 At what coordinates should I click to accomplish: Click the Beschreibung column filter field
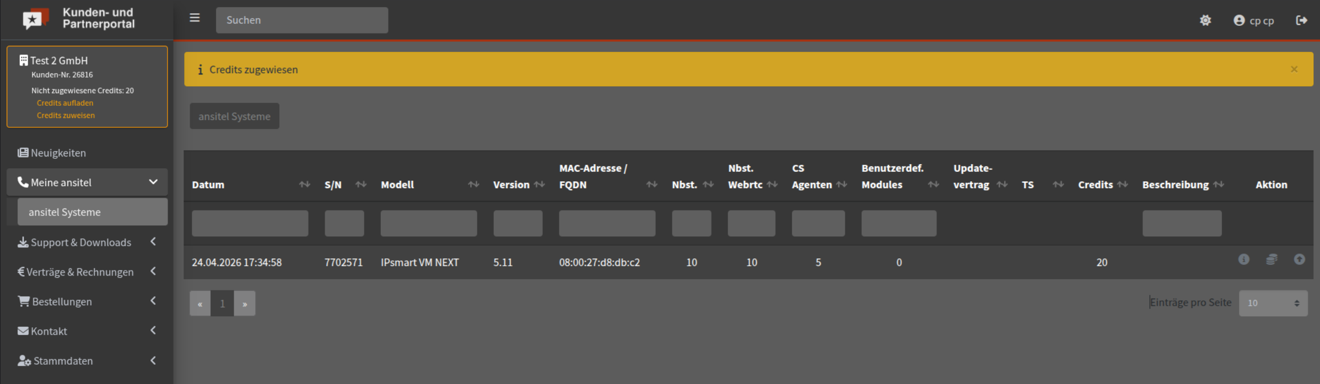point(1182,224)
